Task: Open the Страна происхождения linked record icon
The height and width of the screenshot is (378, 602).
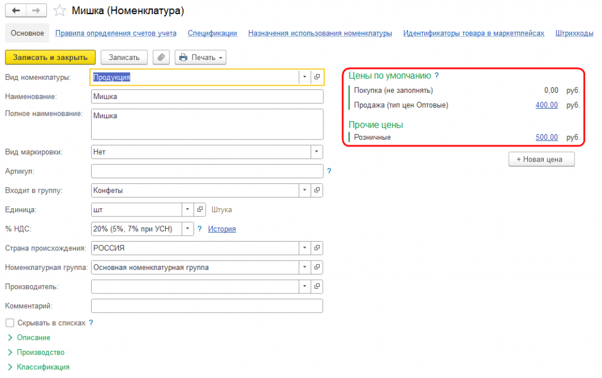Action: [317, 248]
